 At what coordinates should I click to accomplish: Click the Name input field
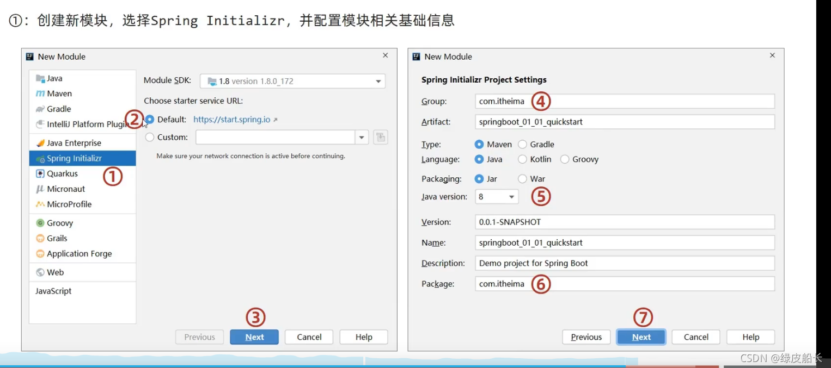click(625, 242)
